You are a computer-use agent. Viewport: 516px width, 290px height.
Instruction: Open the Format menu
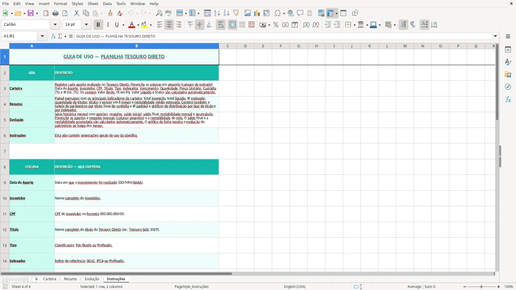[61, 3]
